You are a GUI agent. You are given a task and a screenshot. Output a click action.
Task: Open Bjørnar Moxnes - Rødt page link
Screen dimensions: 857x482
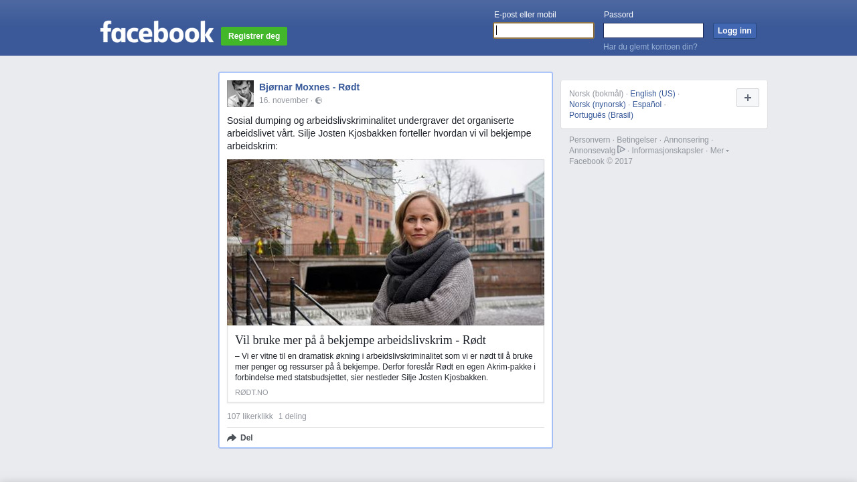(x=309, y=87)
